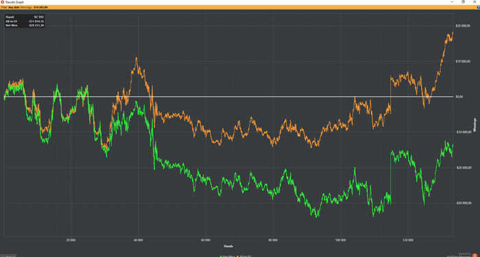Image resolution: width=480 pixels, height=257 pixels.
Task: Click the $0,00 y-axis label
Action: [459, 97]
